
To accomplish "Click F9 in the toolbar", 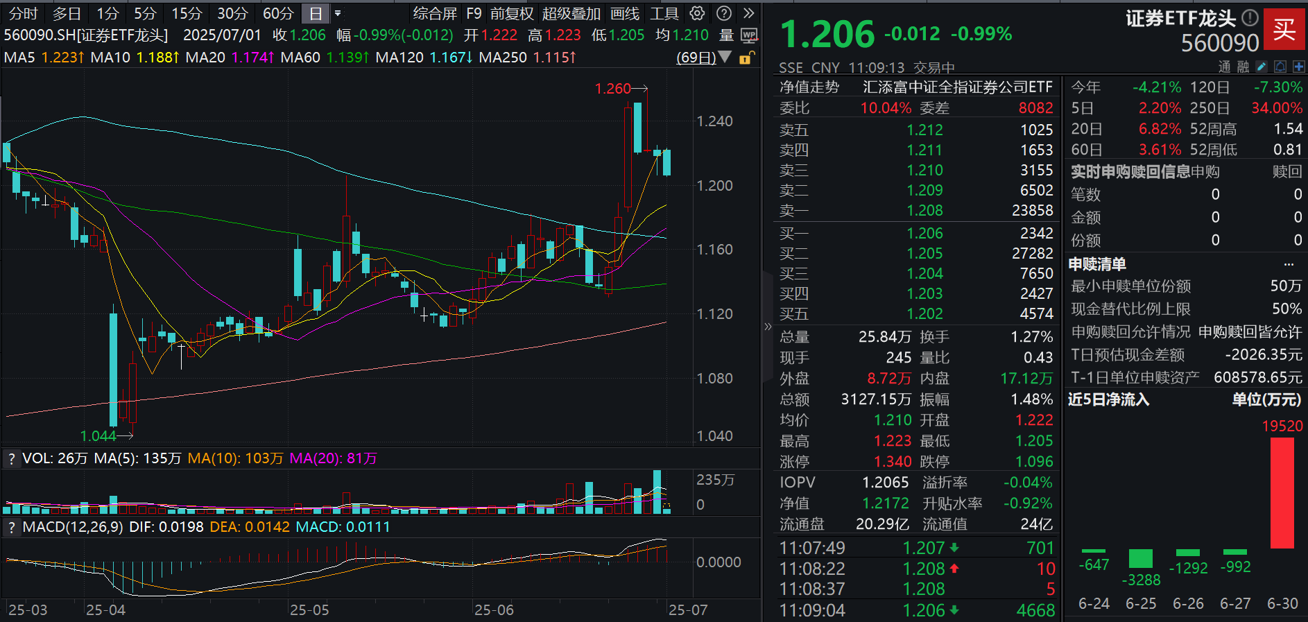I will (x=474, y=13).
